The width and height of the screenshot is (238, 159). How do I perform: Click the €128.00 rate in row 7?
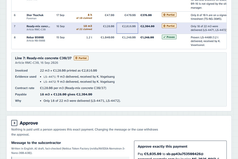tap(109, 26)
